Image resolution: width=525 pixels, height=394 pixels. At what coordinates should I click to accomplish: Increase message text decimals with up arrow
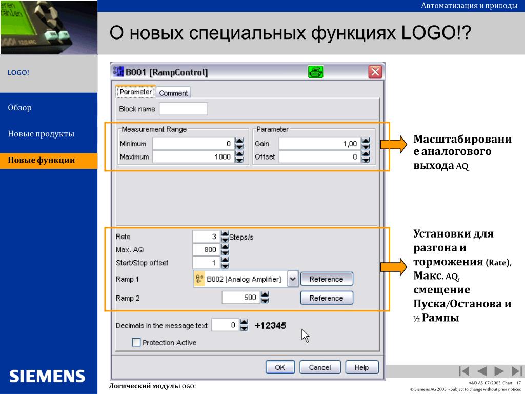tap(244, 322)
